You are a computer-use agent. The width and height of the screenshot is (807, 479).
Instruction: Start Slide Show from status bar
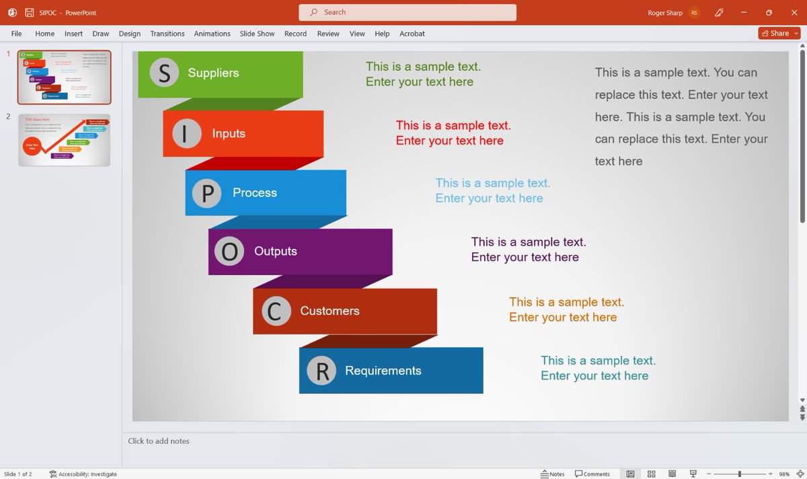coord(693,474)
